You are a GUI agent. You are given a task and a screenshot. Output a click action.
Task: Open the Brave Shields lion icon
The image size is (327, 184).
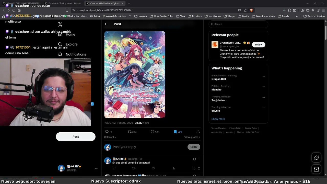[251, 10]
